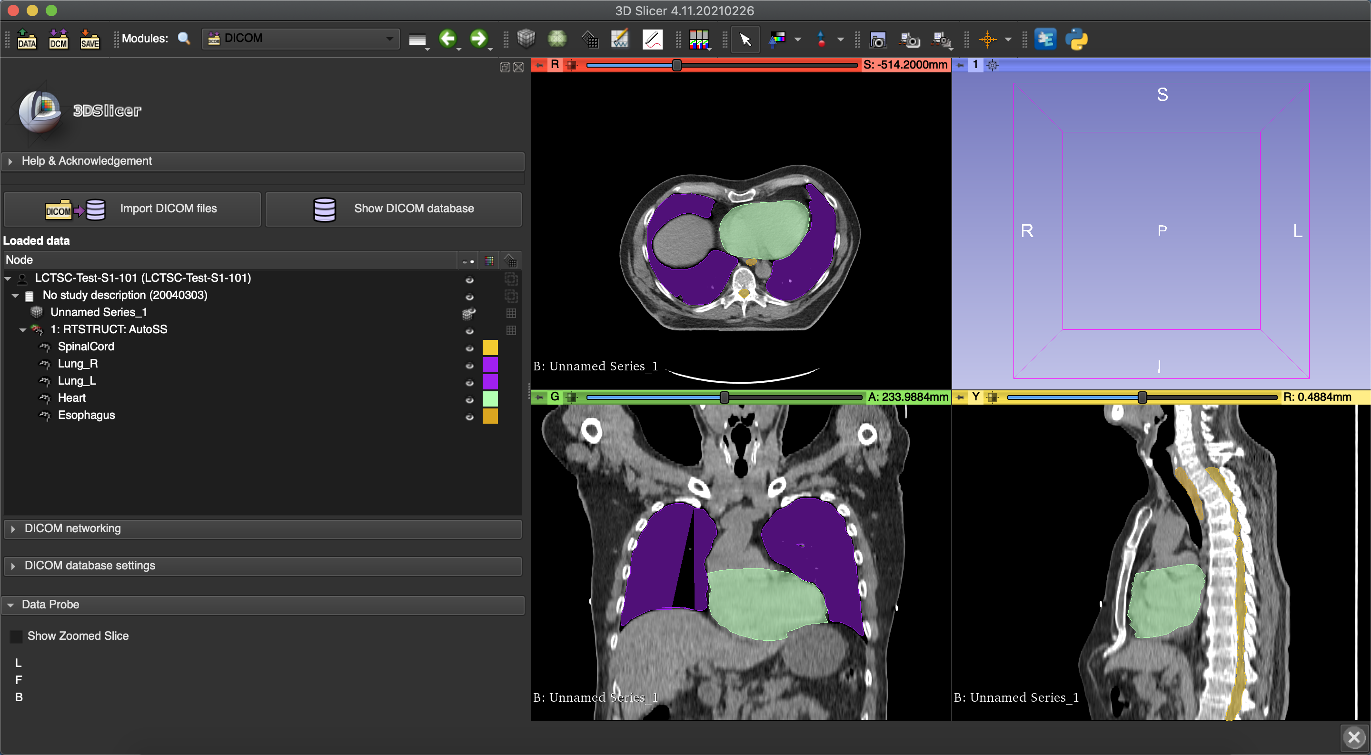Open the Volume Rendering cube icon
The width and height of the screenshot is (1371, 755).
click(x=526, y=39)
